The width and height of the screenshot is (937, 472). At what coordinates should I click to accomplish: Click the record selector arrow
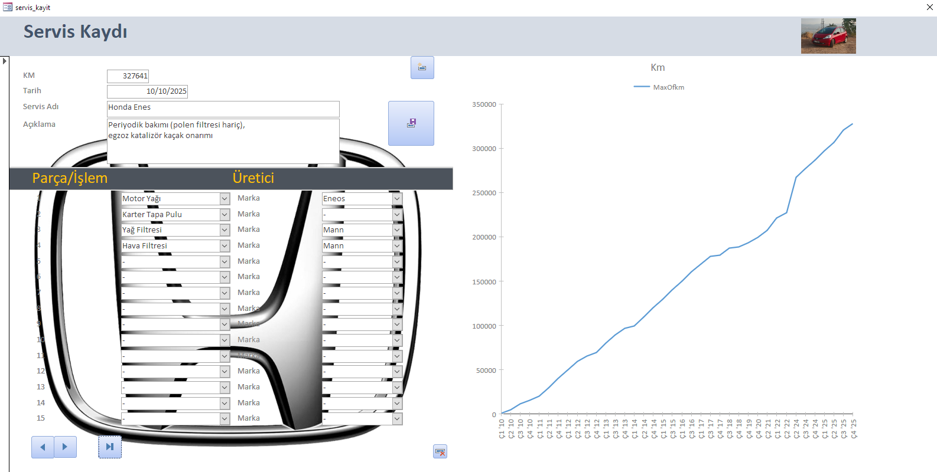pyautogui.click(x=5, y=61)
